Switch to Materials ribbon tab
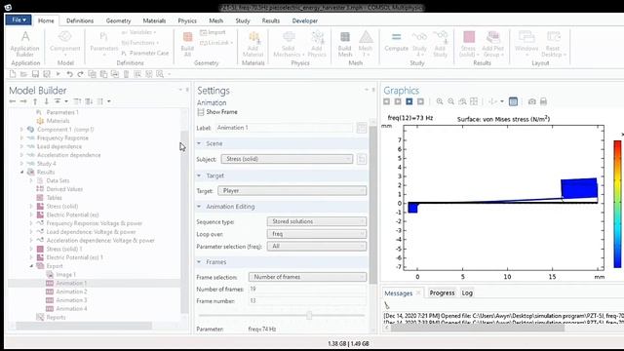This screenshot has width=624, height=351. (154, 20)
